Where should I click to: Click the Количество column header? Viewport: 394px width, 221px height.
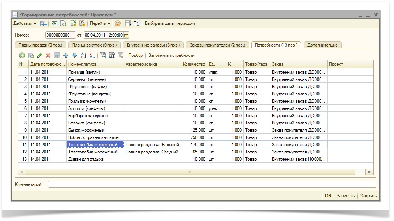click(x=194, y=64)
